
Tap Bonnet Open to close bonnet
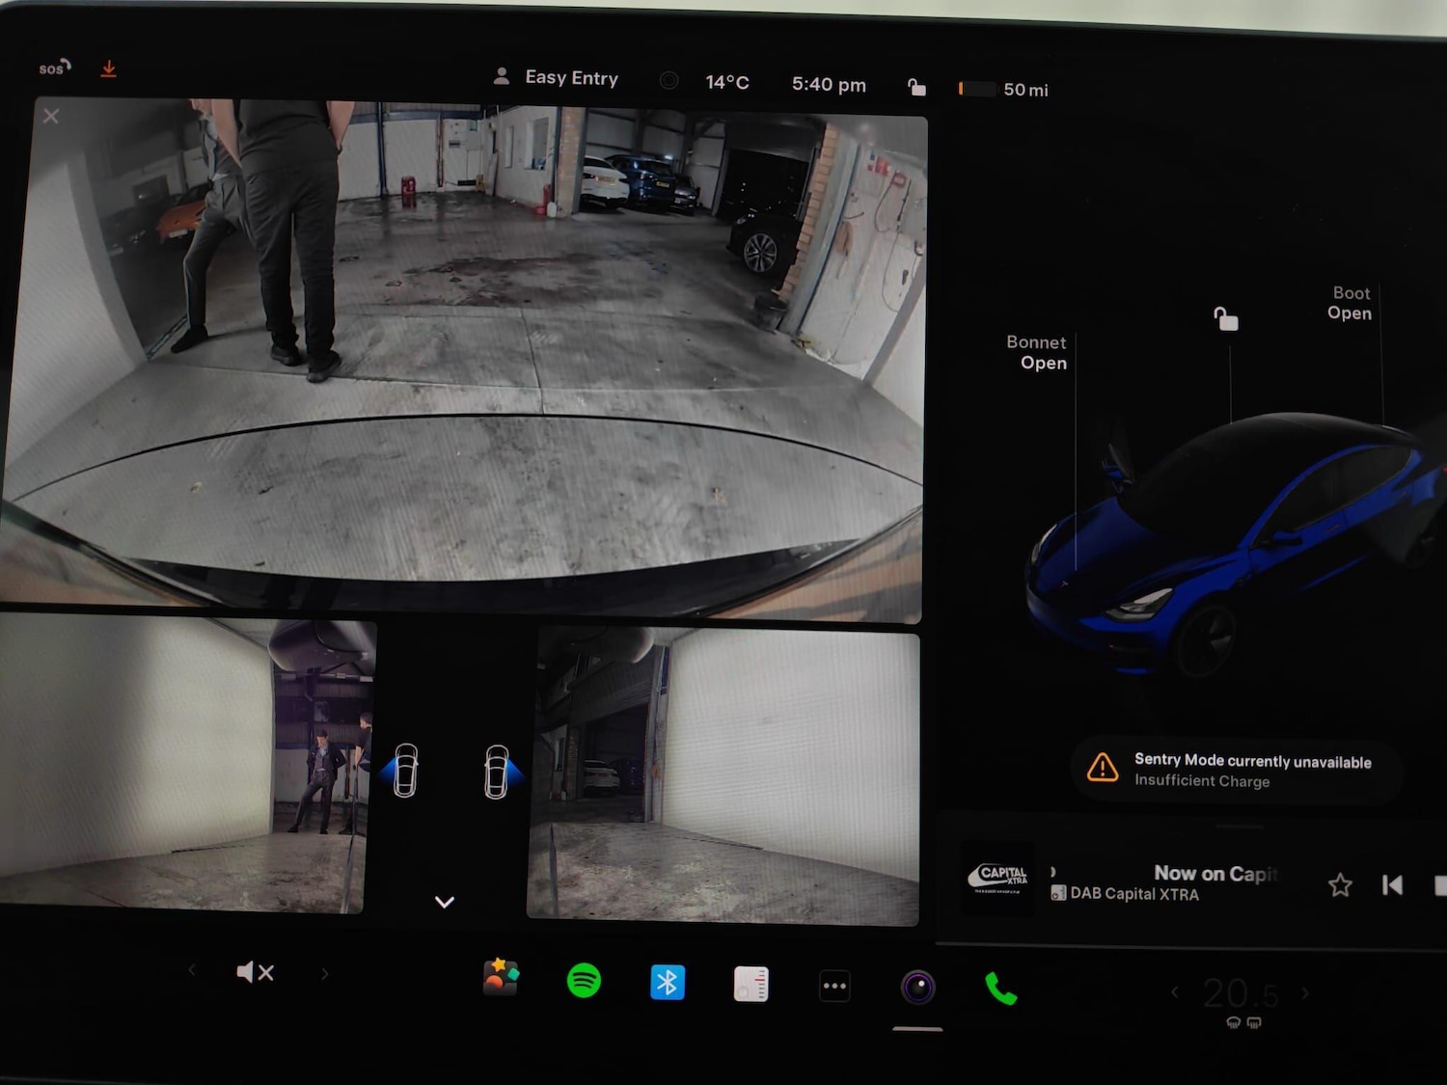[1037, 353]
